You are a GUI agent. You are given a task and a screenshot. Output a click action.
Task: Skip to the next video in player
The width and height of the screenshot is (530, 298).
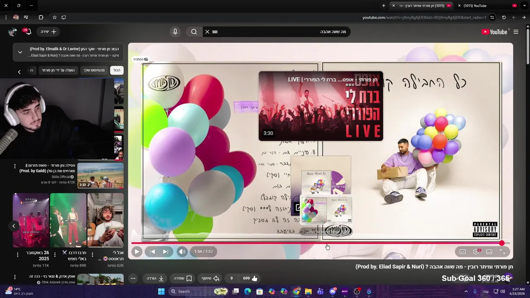[x=165, y=252]
